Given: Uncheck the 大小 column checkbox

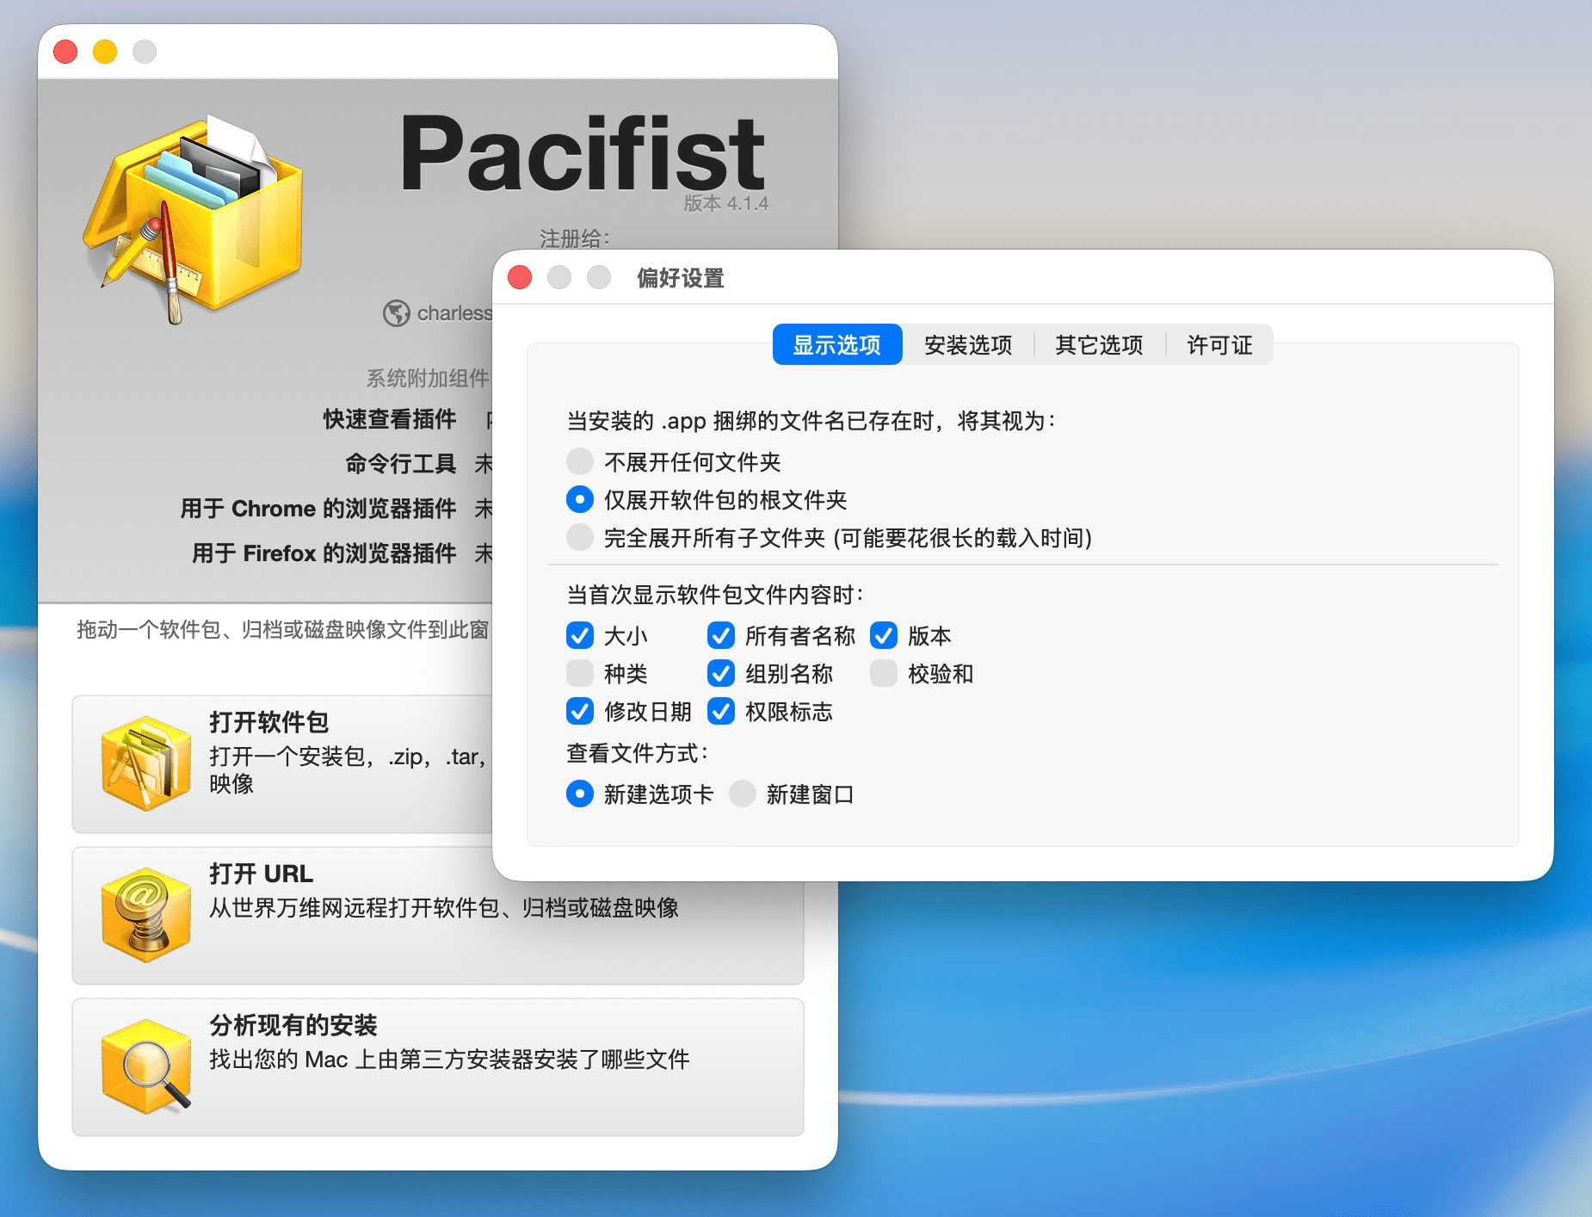Looking at the screenshot, I should tap(580, 636).
